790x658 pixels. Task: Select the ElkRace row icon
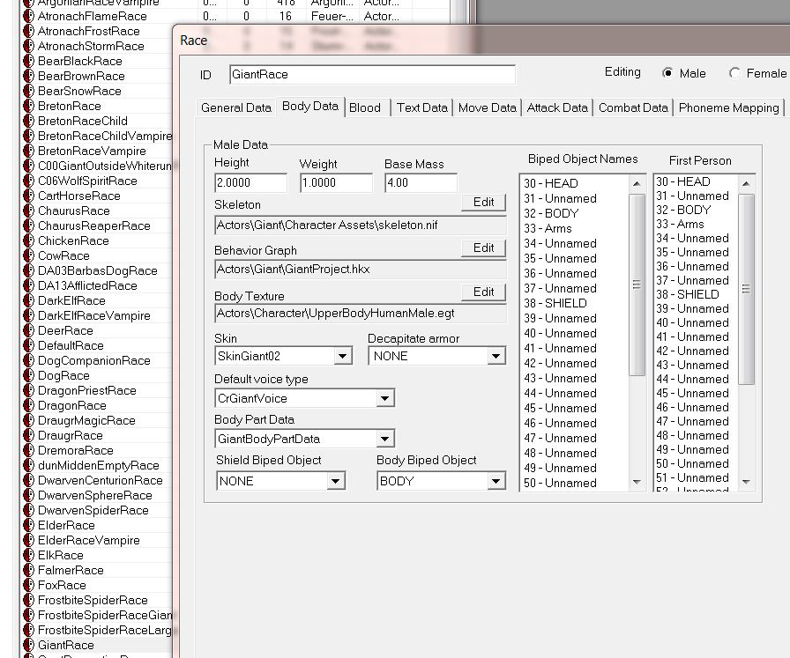pos(27,555)
